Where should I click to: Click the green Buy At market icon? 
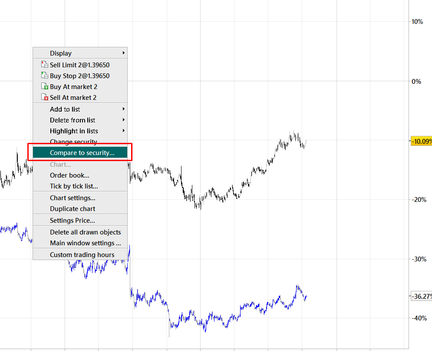[x=43, y=86]
